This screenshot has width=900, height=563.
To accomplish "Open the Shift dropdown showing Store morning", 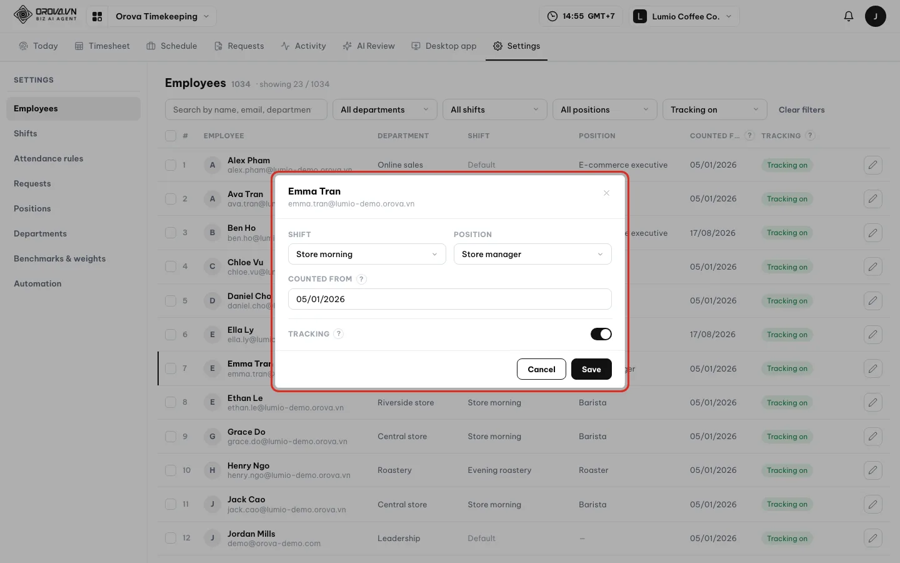I will click(x=367, y=254).
